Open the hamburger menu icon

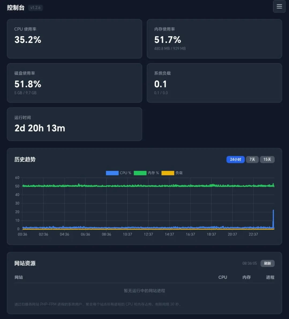[279, 6]
